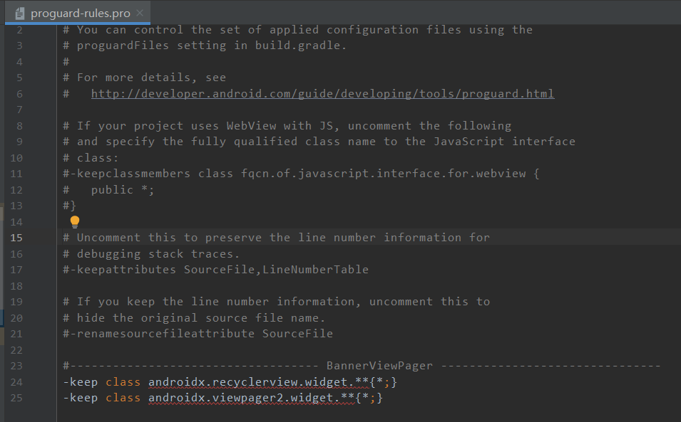Image resolution: width=681 pixels, height=422 pixels.
Task: Place cursor on androidx.recyclerview.widget text
Action: (258, 382)
